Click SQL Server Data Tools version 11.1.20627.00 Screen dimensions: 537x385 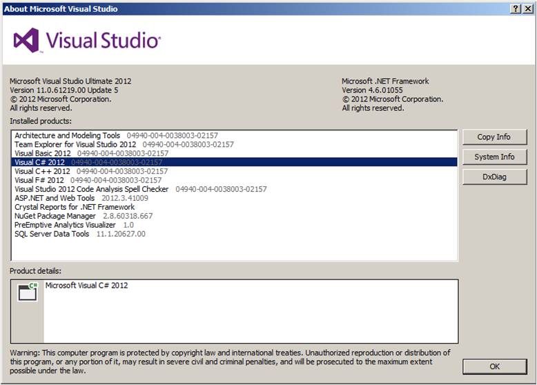pyautogui.click(x=121, y=234)
